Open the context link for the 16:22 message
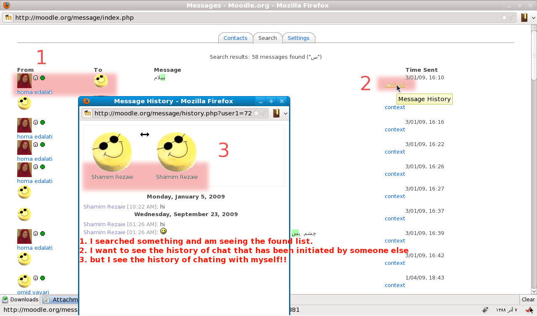Image resolution: width=537 pixels, height=316 pixels. [395, 152]
